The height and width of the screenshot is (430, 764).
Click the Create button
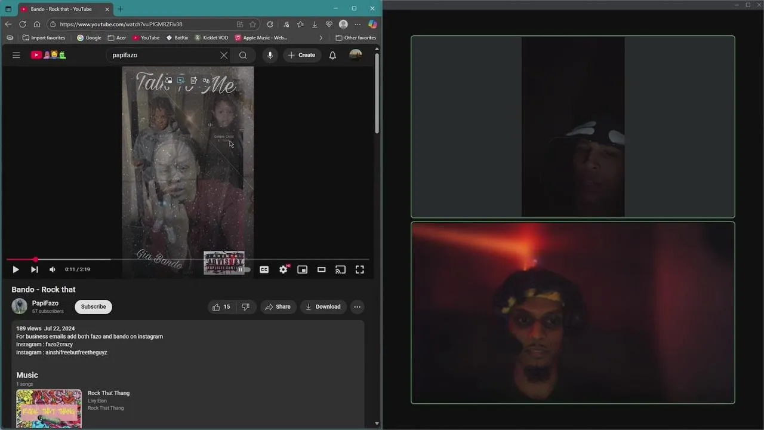coord(301,55)
